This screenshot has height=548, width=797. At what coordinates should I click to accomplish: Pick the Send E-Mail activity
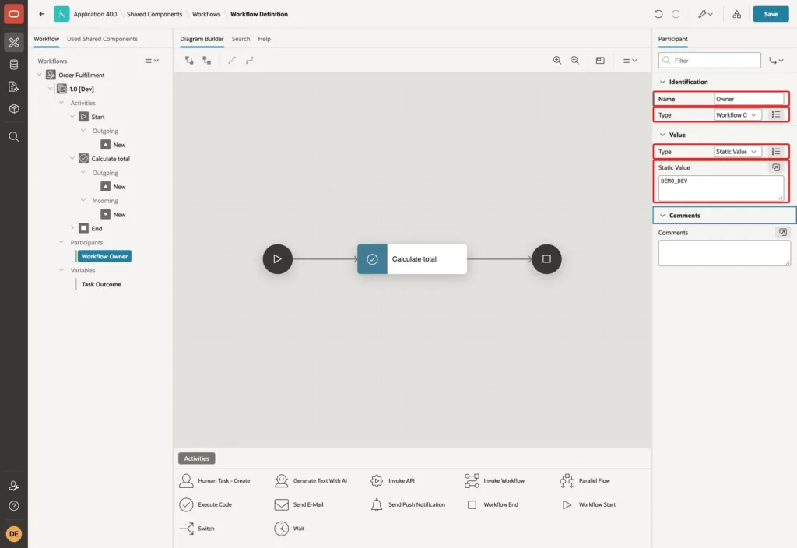[298, 504]
